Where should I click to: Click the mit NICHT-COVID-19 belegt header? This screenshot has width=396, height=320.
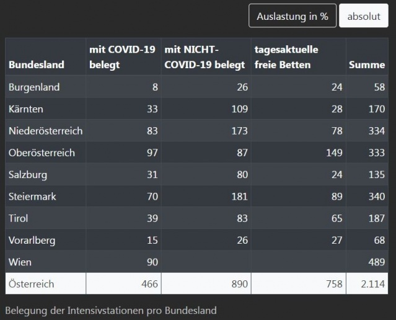pos(205,57)
